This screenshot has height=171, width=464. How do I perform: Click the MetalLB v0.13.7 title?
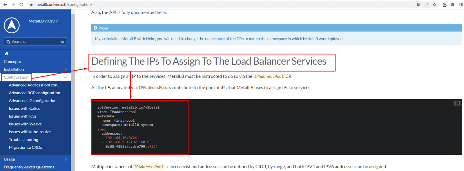[43, 21]
